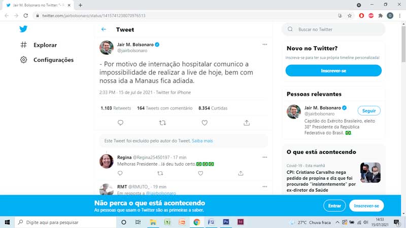406x228 pixels.
Task: Retweet Regina's reply
Action: [160, 173]
